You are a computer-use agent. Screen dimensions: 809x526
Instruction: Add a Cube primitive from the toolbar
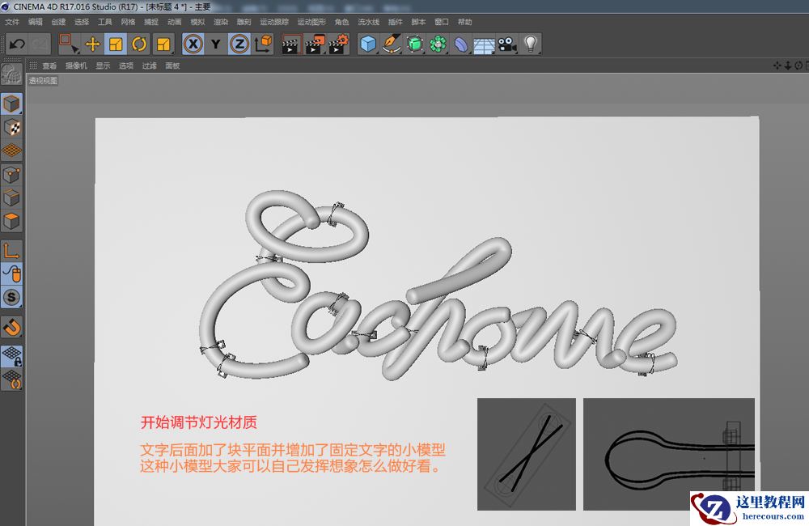point(367,44)
